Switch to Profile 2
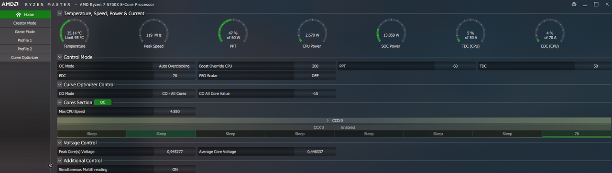 25,49
